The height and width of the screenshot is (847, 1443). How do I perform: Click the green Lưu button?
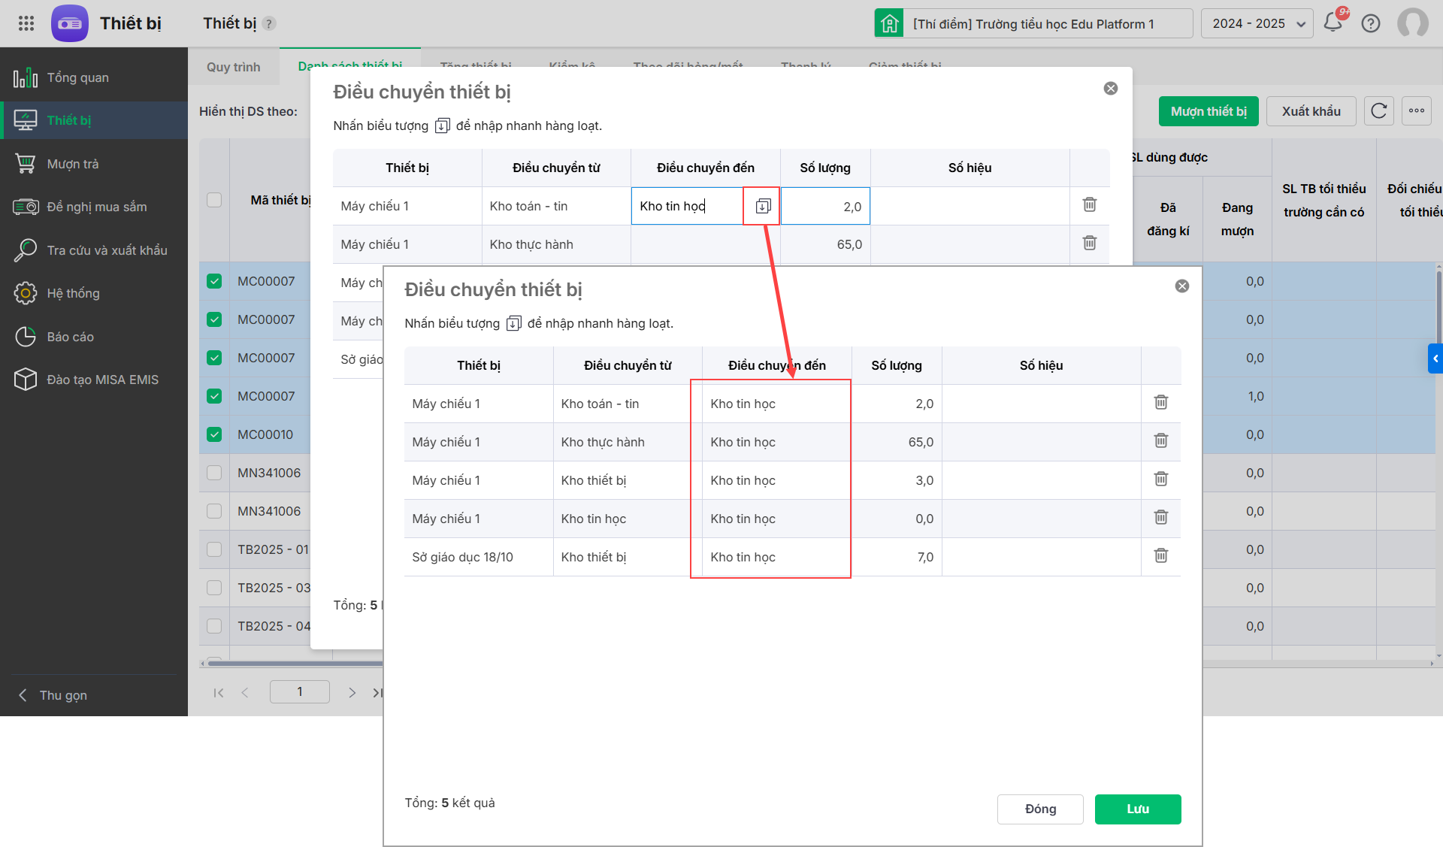pos(1137,809)
